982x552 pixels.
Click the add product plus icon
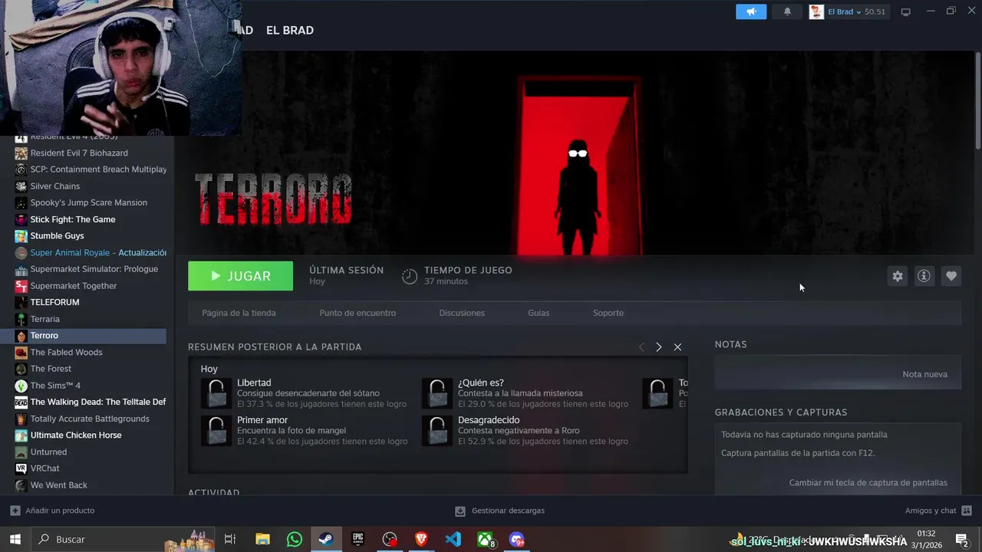click(x=15, y=511)
